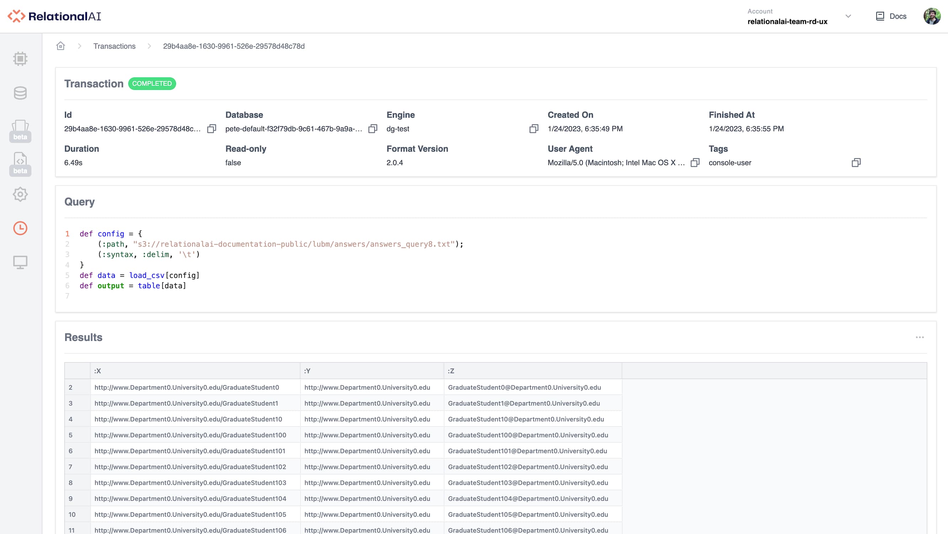This screenshot has height=534, width=948.
Task: Click the user profile avatar
Action: (x=932, y=16)
